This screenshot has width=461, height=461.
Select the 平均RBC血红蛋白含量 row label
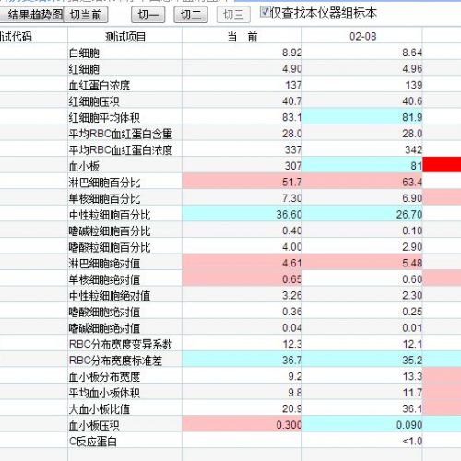121,134
